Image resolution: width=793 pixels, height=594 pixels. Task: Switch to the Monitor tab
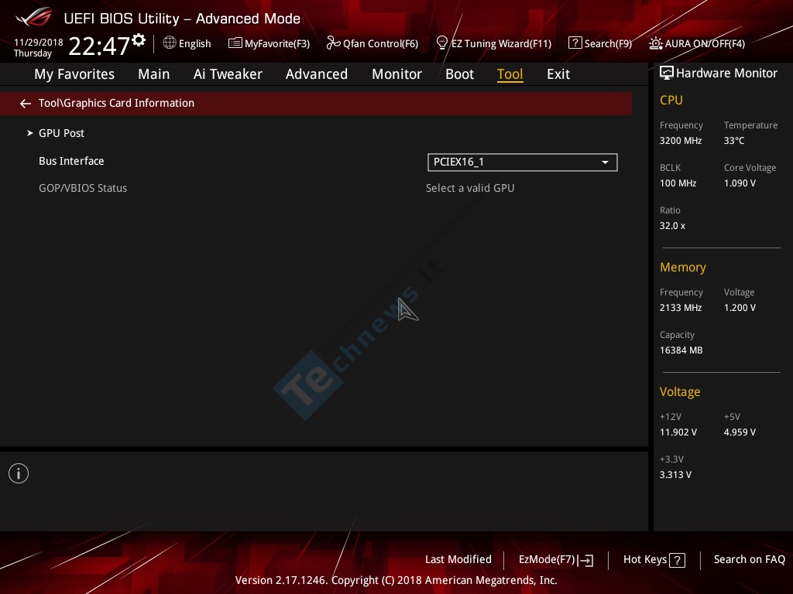(x=396, y=74)
